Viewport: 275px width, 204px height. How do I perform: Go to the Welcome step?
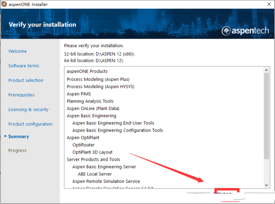(18, 51)
